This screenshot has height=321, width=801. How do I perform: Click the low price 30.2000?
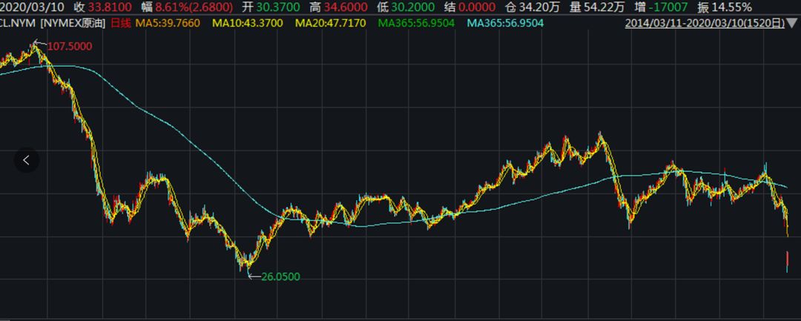(413, 7)
